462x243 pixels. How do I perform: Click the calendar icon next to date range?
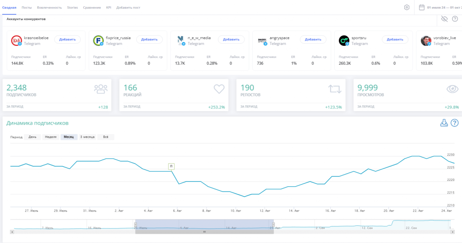click(421, 8)
